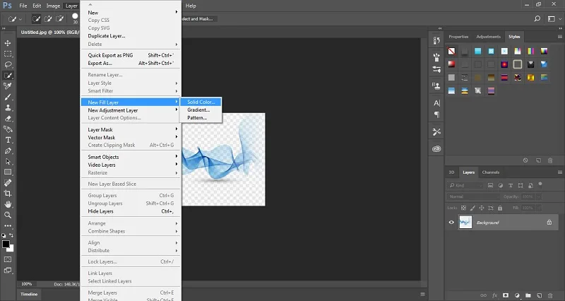The width and height of the screenshot is (565, 301).
Task: Select the Background layer thumbnail
Action: click(465, 223)
